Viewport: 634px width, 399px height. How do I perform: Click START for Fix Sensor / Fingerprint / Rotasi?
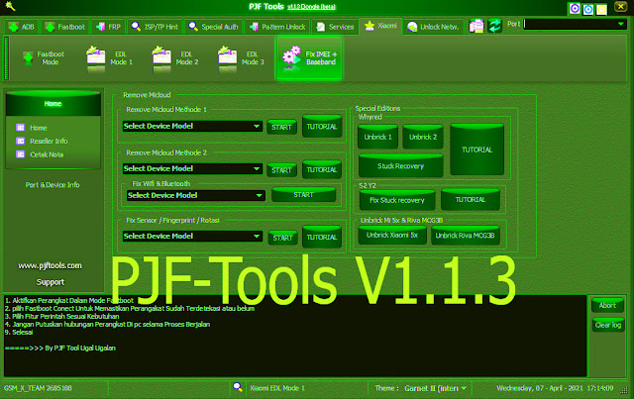pyautogui.click(x=282, y=238)
